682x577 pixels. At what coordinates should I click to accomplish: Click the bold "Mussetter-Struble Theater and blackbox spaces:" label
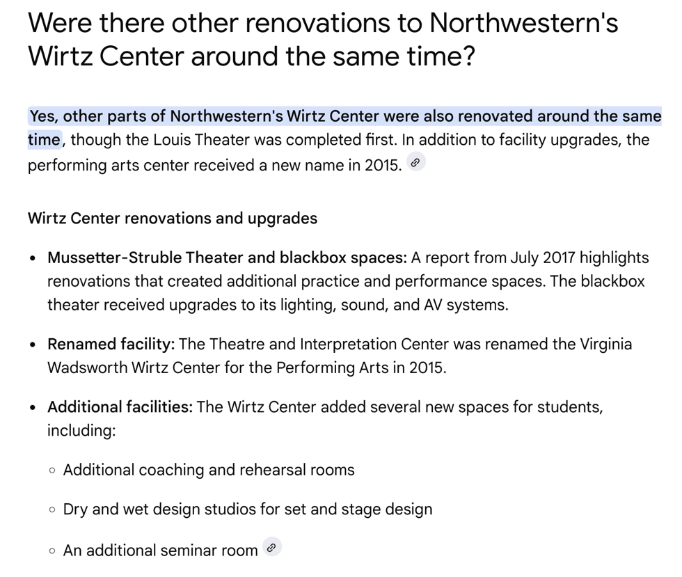pos(227,258)
